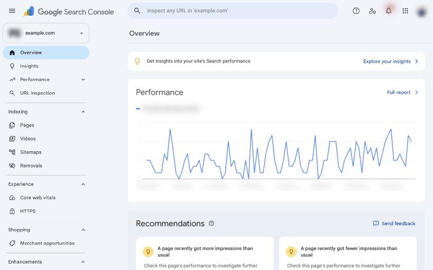The height and width of the screenshot is (270, 433).
Task: Click the Recommendations heading
Action: pyautogui.click(x=170, y=224)
